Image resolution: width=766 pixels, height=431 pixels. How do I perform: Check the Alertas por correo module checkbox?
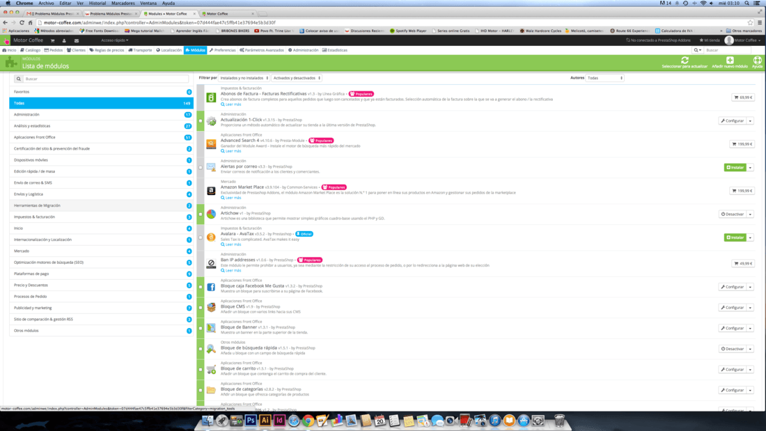coord(201,167)
